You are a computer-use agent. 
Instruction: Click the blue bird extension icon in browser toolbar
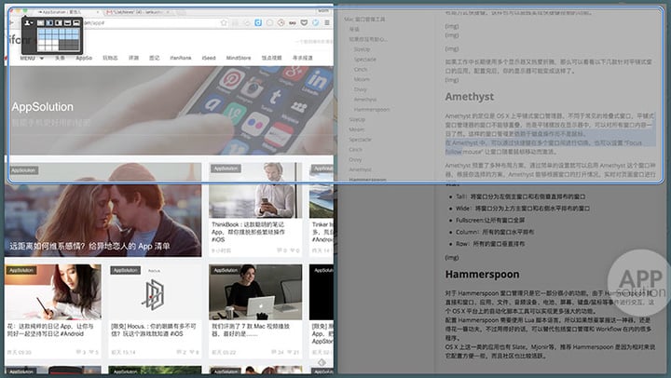[315, 22]
